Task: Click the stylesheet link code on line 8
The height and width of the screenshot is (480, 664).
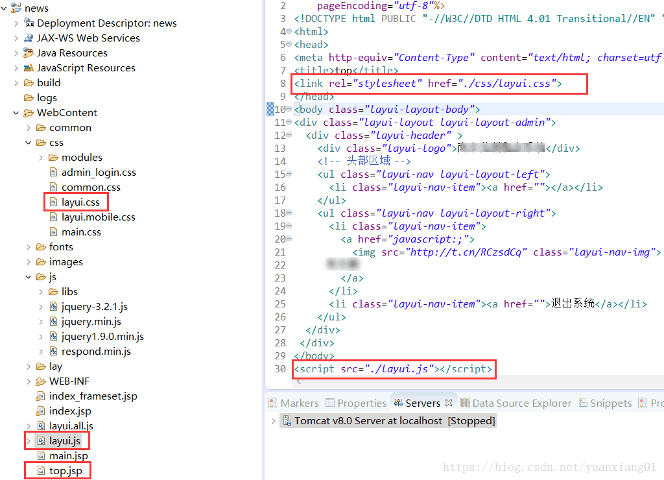Action: 428,84
